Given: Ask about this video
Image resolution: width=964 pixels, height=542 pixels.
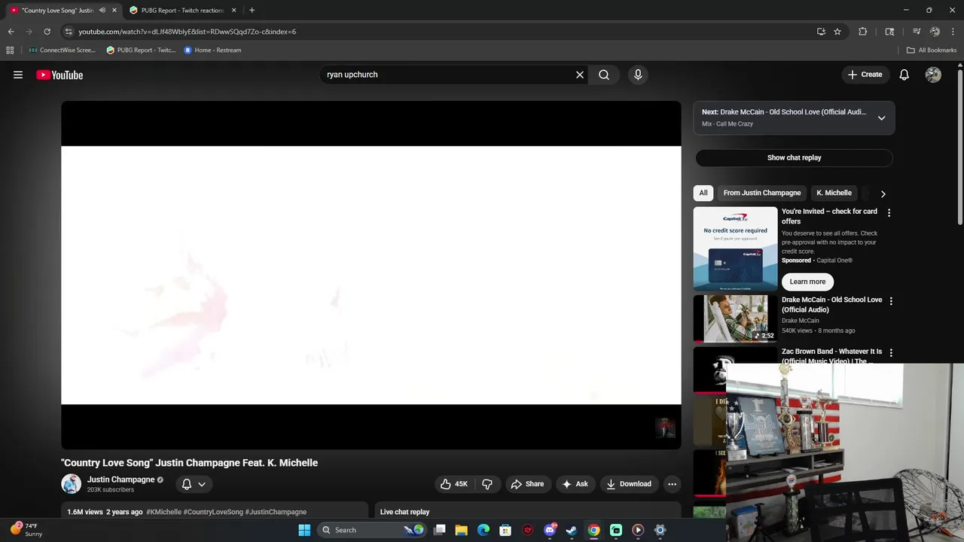Looking at the screenshot, I should [575, 484].
